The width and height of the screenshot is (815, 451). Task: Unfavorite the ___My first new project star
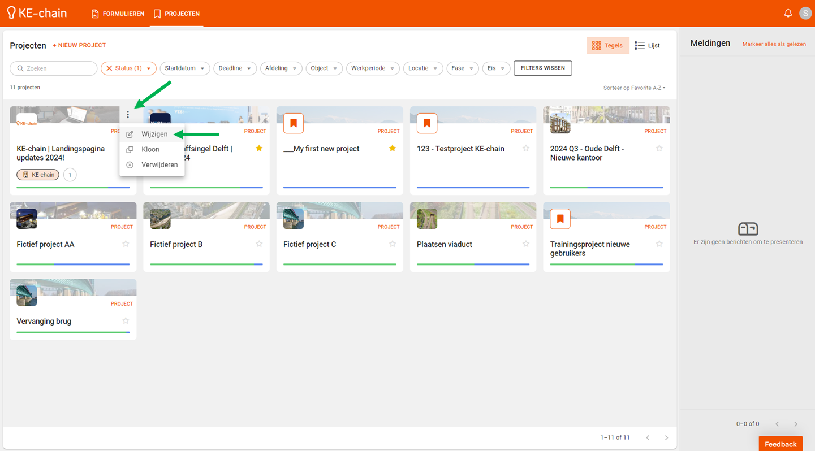tap(393, 149)
